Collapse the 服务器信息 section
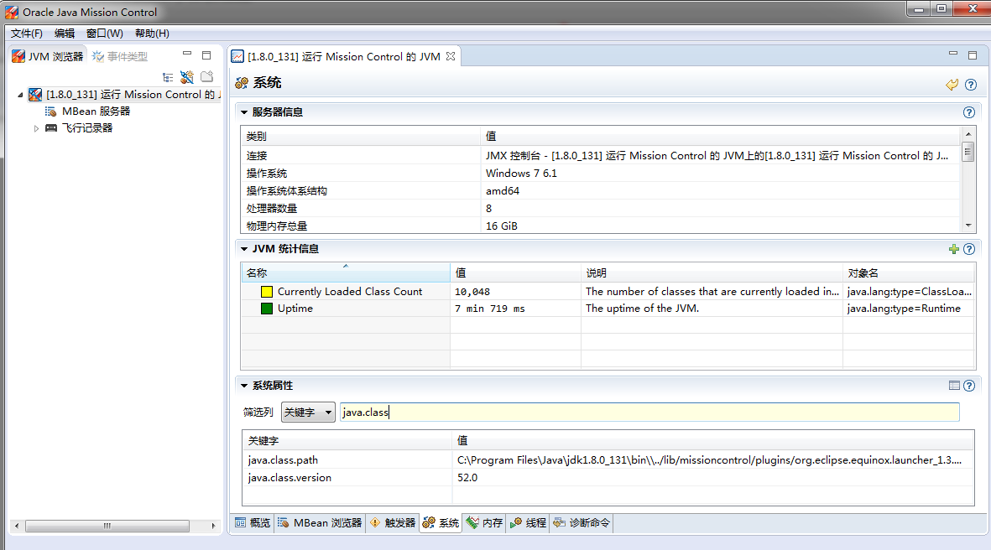 point(244,112)
